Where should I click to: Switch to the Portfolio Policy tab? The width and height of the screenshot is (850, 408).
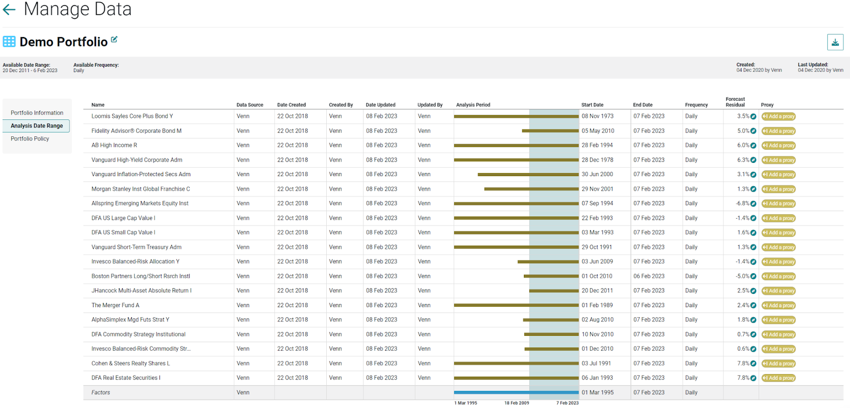coord(30,139)
